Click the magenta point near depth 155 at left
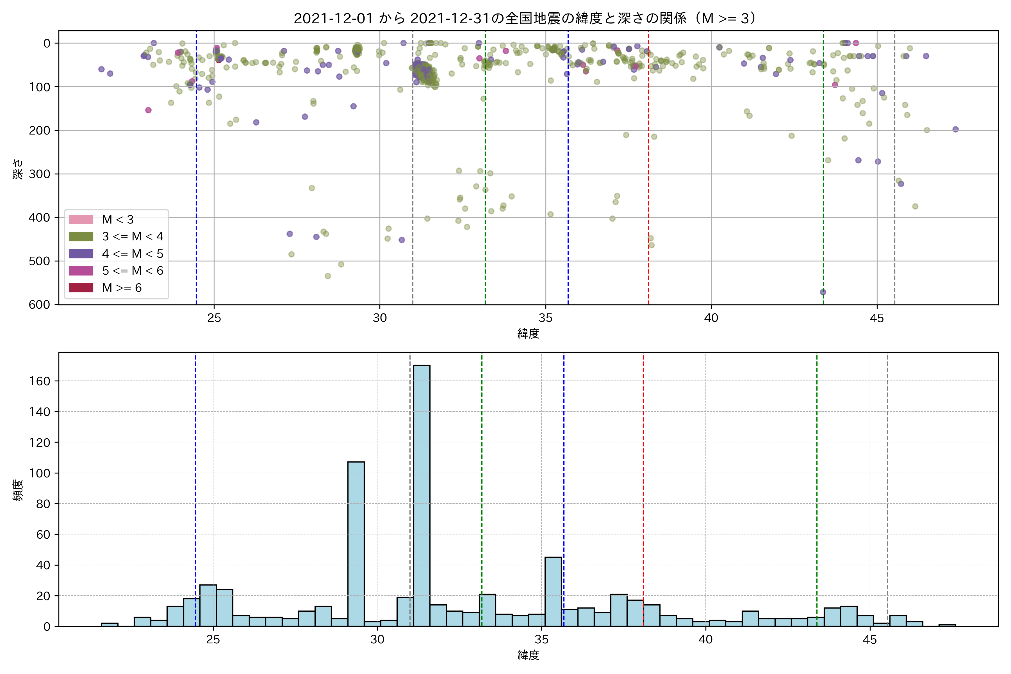Screen dimensions: 1011x674 pyautogui.click(x=148, y=110)
